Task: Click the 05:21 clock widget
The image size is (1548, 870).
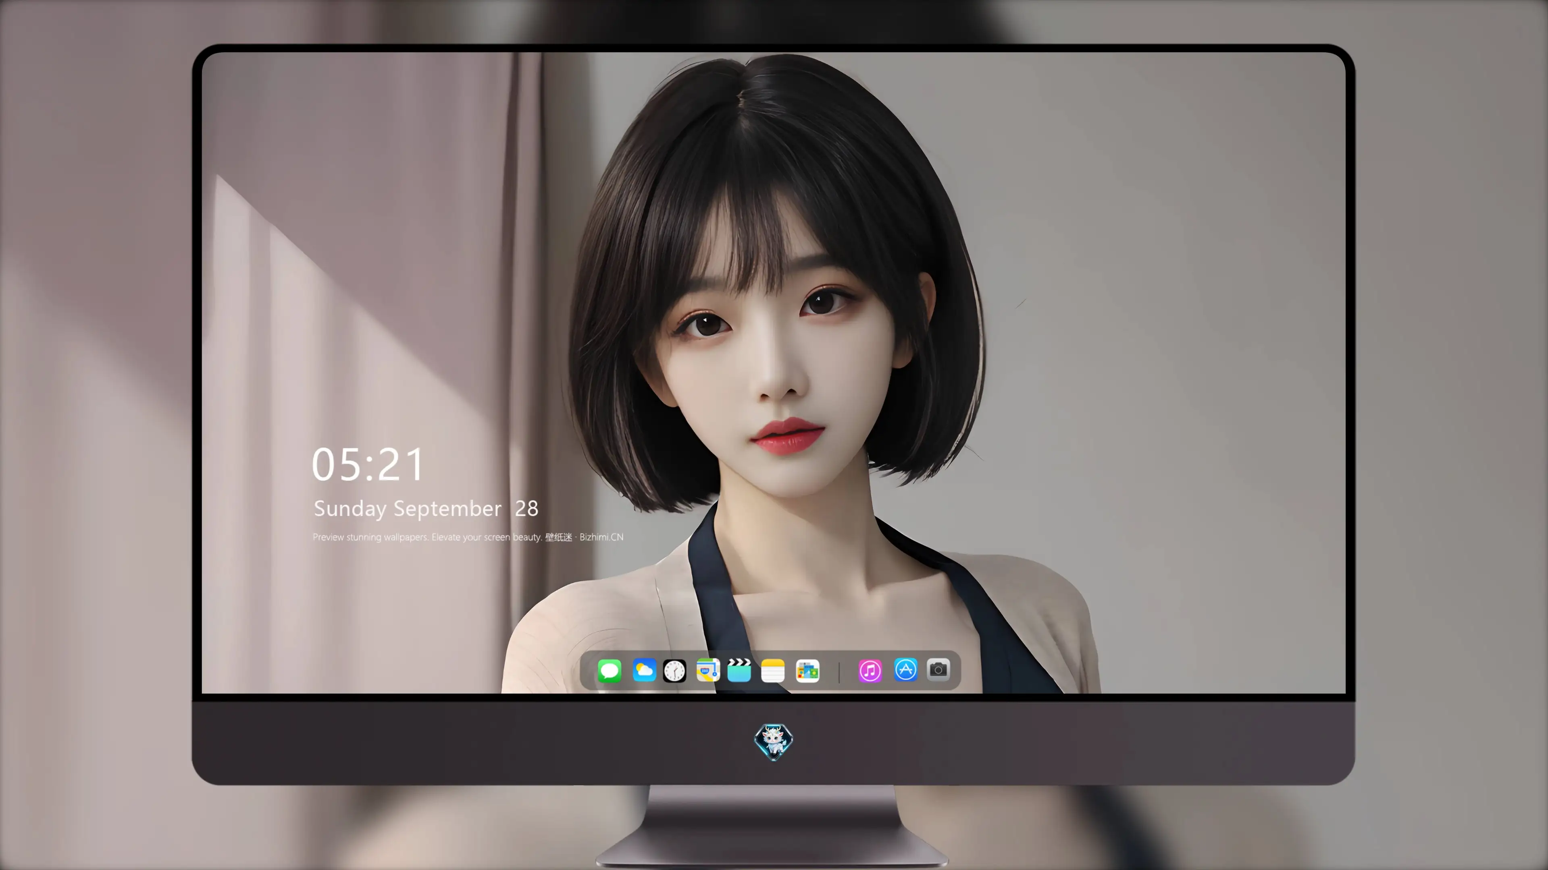Action: click(x=368, y=465)
